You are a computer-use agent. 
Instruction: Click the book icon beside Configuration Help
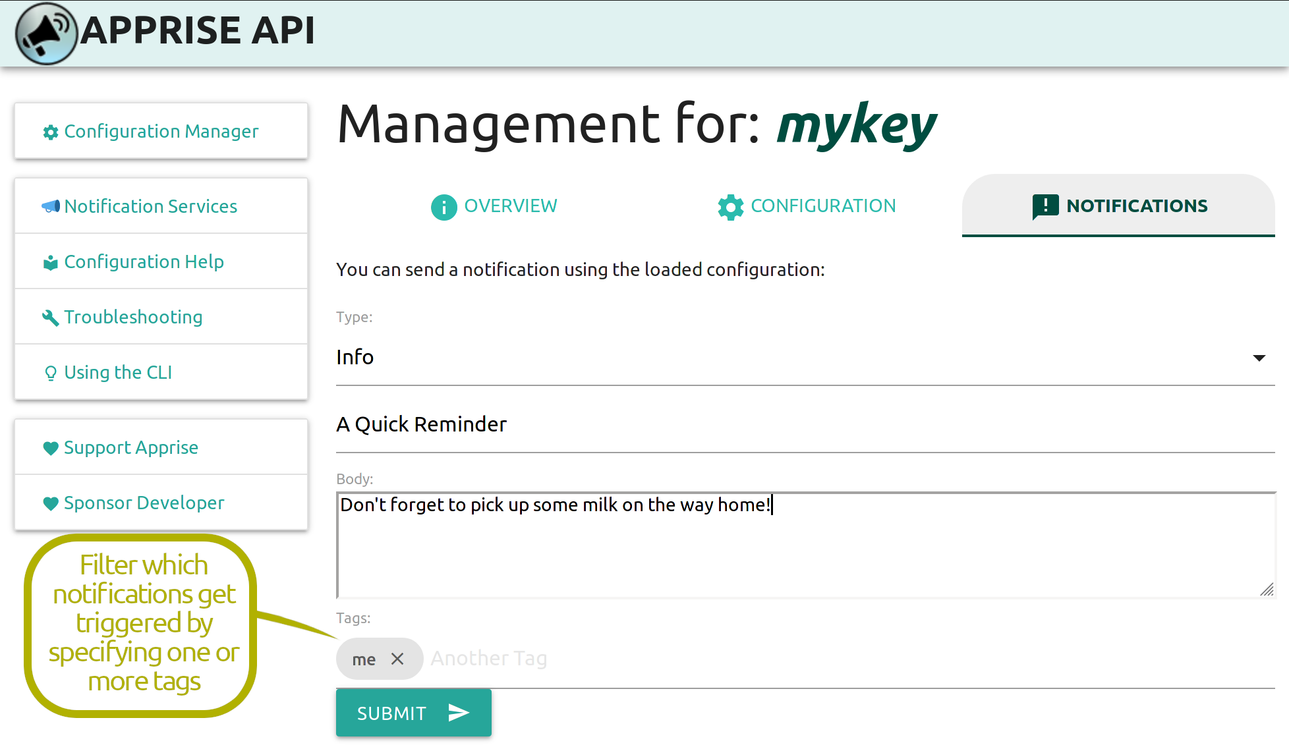point(51,263)
